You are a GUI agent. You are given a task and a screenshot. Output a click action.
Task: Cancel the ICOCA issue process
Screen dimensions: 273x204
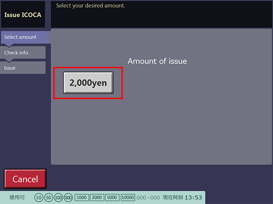click(25, 179)
